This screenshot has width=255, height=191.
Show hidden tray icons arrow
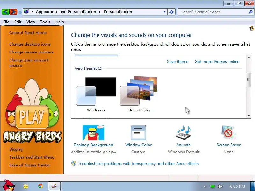pyautogui.click(x=205, y=187)
